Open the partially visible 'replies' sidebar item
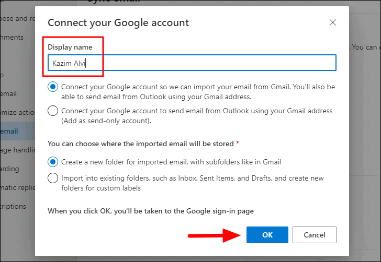 pos(17,187)
